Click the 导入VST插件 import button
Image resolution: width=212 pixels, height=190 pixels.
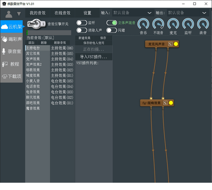[x=94, y=57]
